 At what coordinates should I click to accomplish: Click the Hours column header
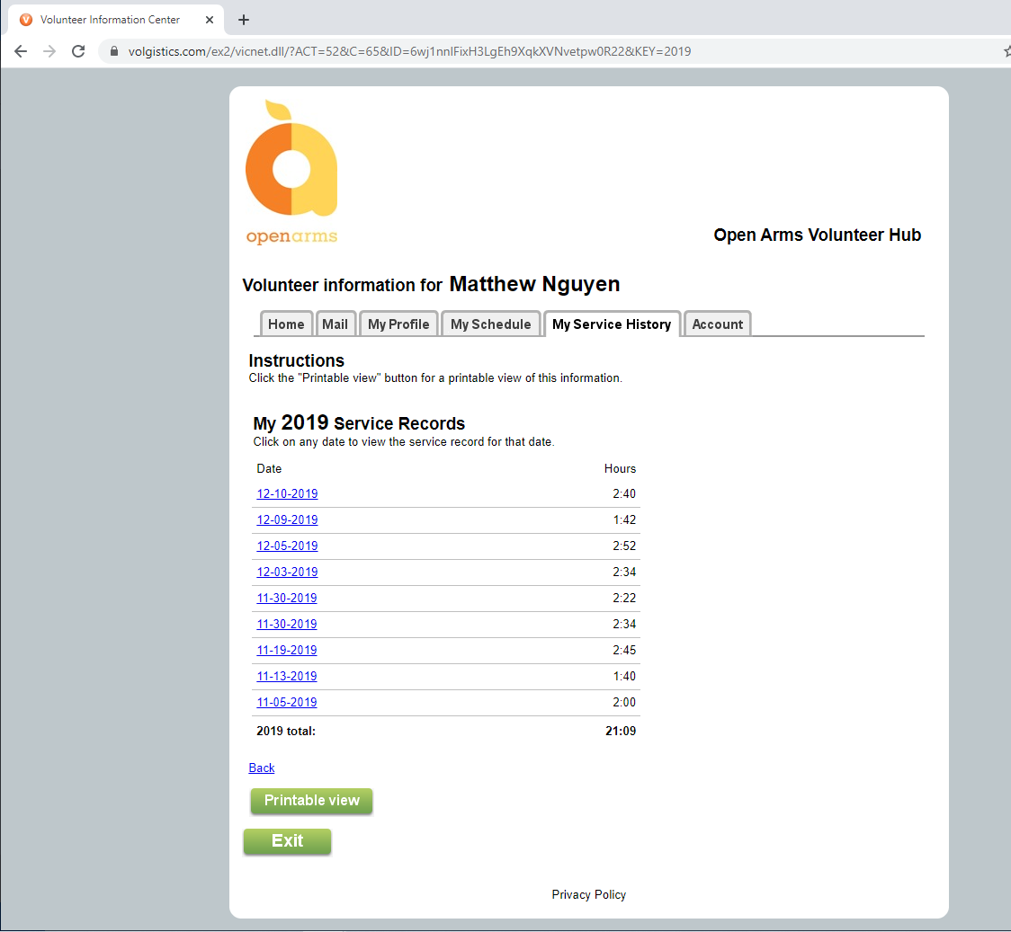(621, 469)
